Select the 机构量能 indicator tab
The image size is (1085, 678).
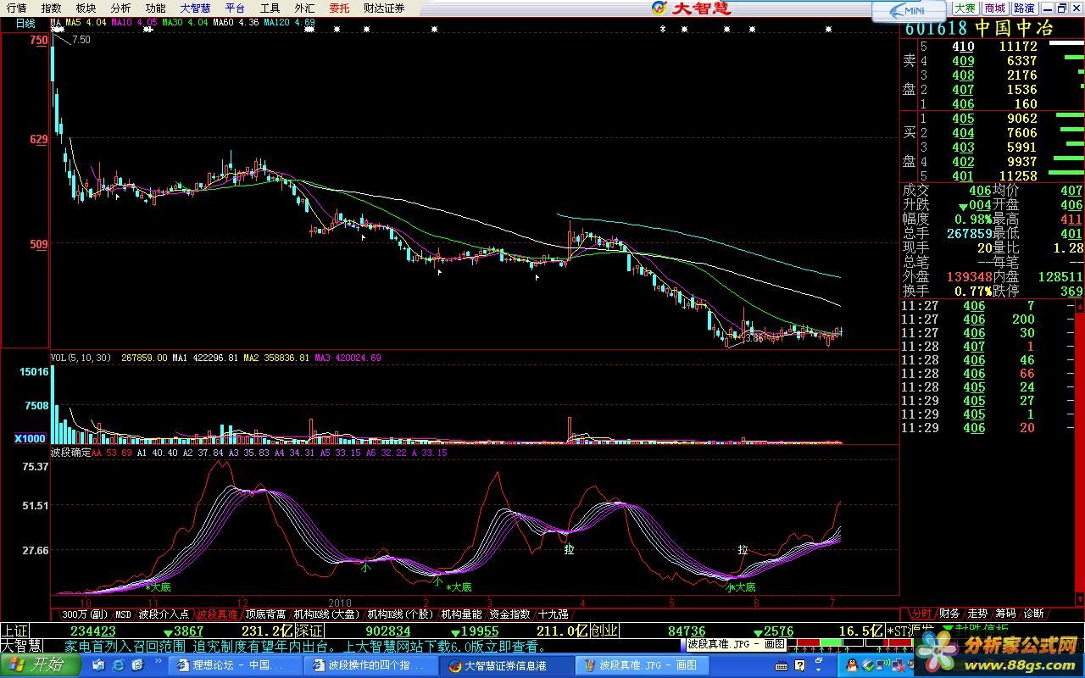461,614
